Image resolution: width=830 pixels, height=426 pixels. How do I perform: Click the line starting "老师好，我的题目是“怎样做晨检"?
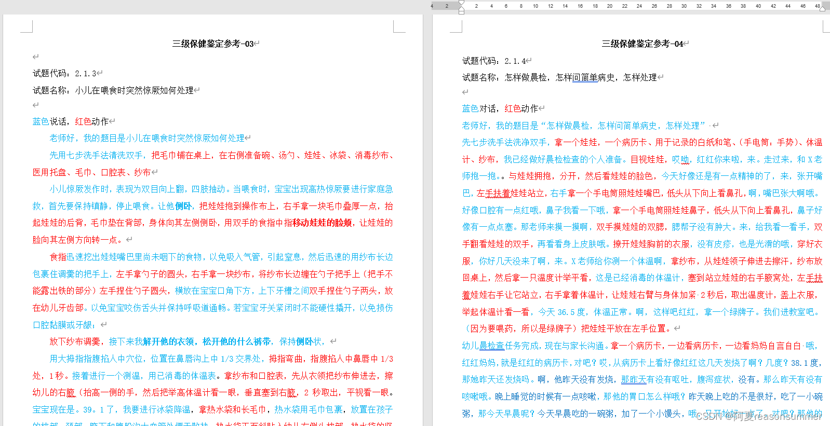coord(584,126)
